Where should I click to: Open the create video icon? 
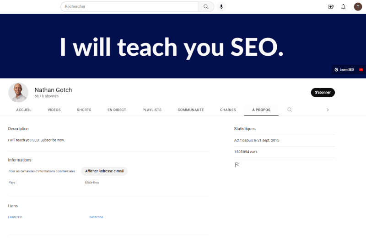331,7
